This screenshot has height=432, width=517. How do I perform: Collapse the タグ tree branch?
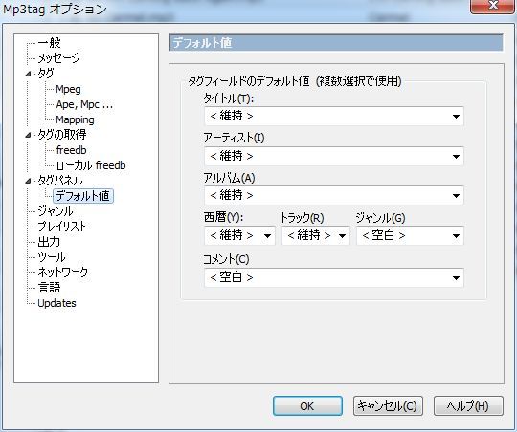coord(29,74)
